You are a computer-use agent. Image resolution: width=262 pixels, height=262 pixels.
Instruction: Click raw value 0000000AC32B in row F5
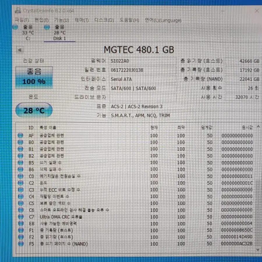(x=237, y=244)
